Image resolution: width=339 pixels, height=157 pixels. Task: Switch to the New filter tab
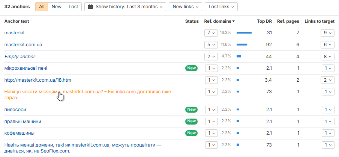[x=57, y=7]
